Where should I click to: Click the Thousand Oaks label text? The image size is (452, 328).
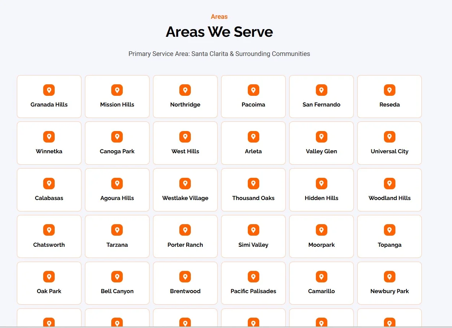pos(254,198)
